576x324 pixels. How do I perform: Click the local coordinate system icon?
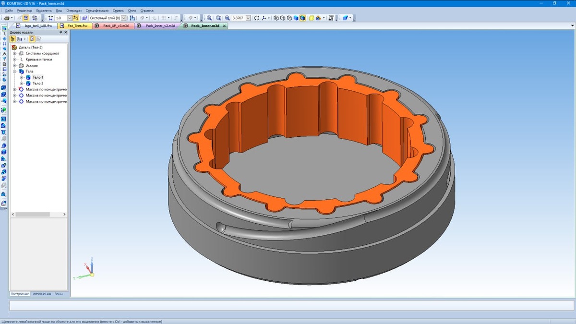(132, 18)
